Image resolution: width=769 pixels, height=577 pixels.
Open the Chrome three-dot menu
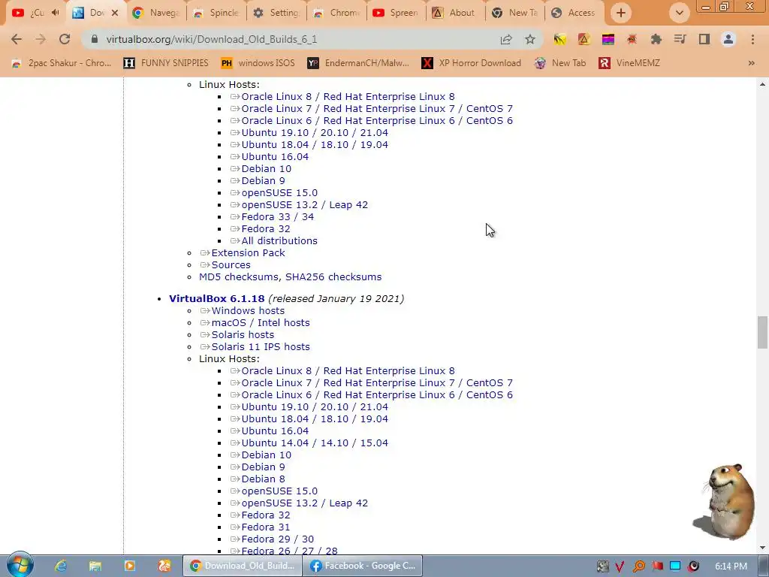(x=752, y=39)
